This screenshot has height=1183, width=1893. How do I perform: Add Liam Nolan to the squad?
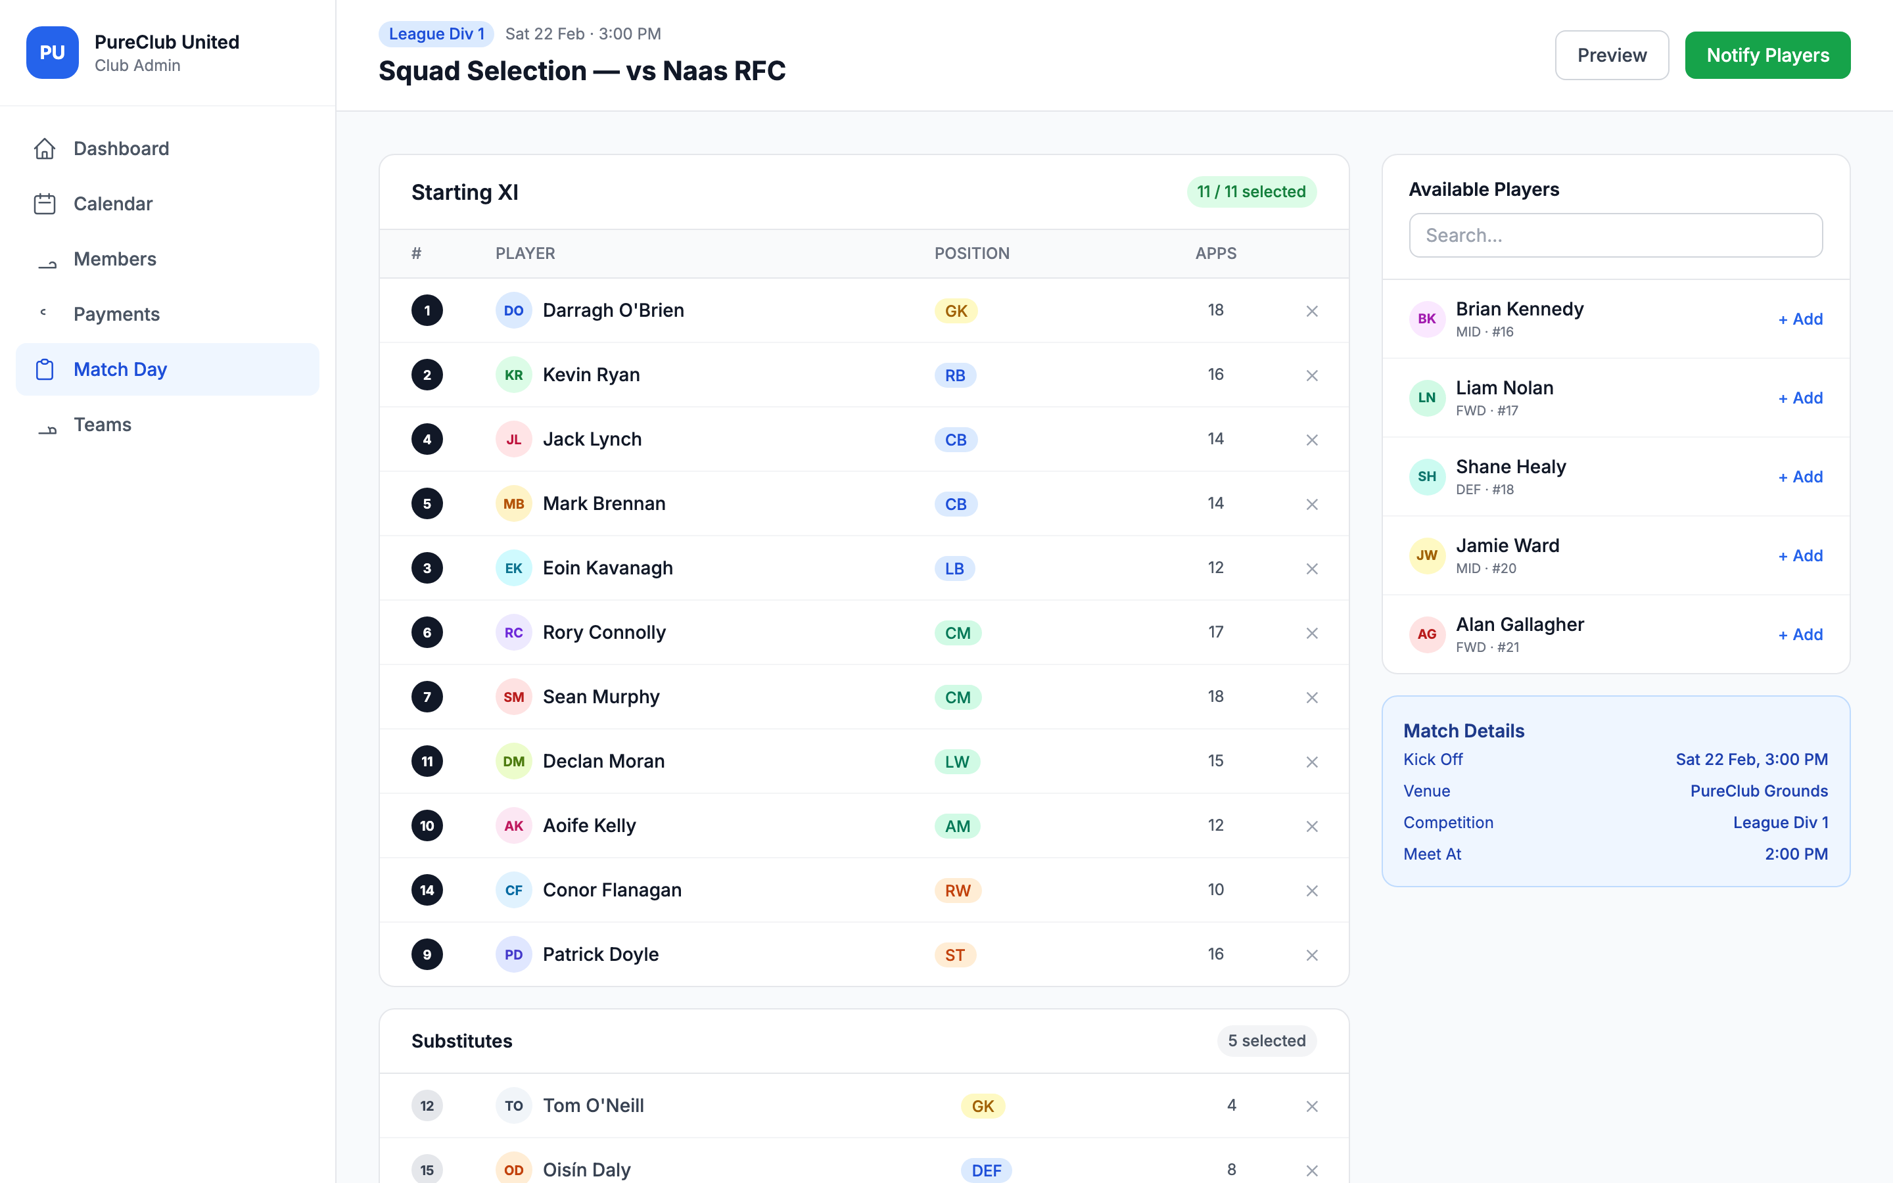tap(1800, 398)
